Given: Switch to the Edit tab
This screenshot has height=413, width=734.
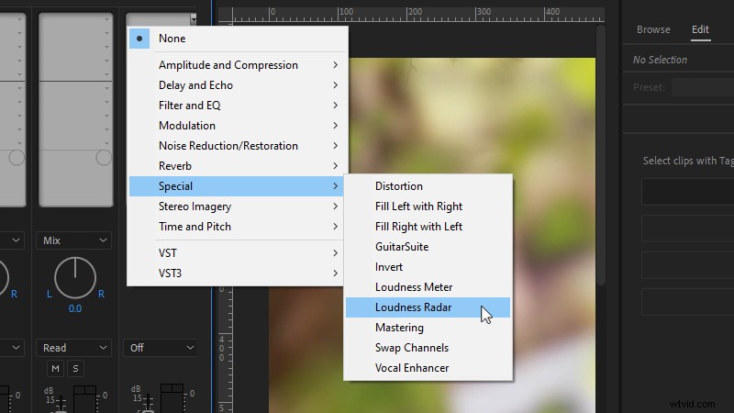Looking at the screenshot, I should point(700,29).
